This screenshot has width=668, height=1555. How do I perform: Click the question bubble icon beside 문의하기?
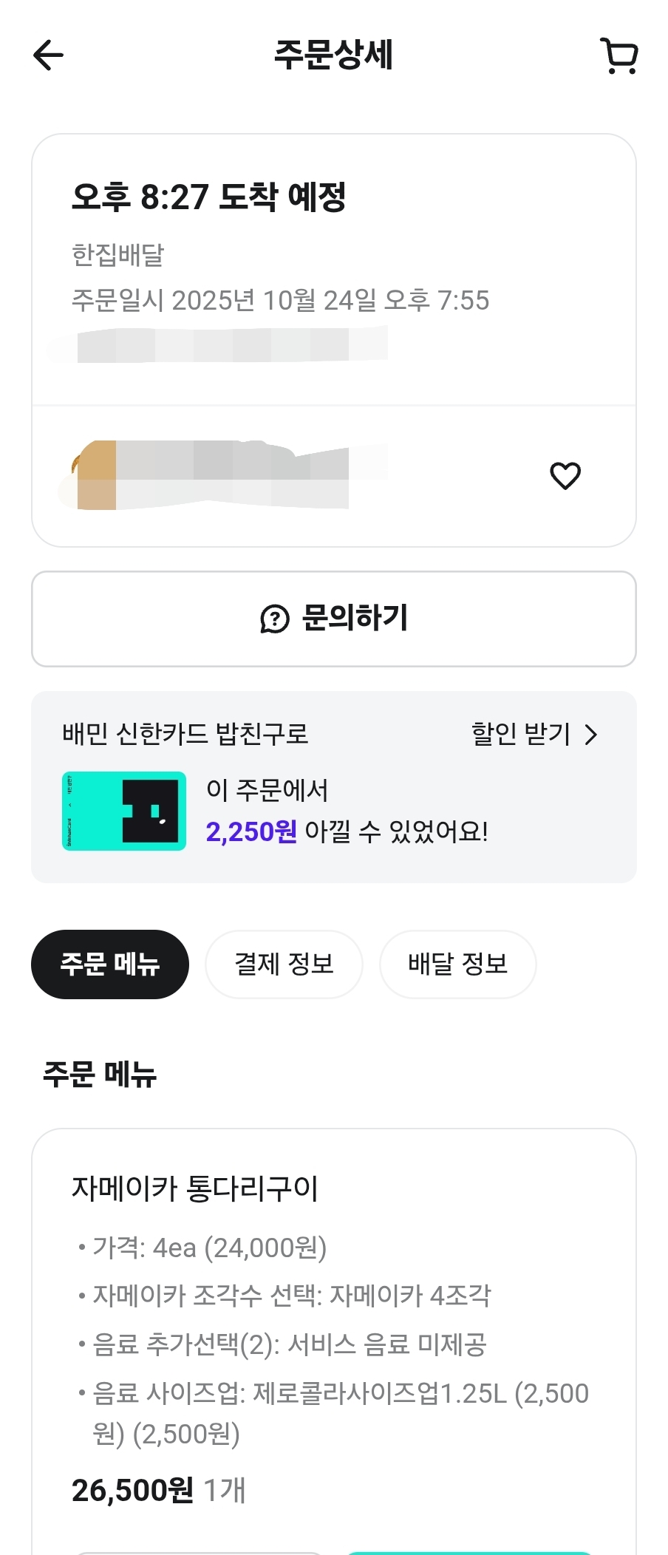click(275, 619)
